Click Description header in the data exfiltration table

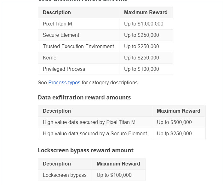tap(57, 111)
